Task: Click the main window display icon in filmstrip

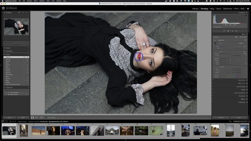Action: coord(3,121)
